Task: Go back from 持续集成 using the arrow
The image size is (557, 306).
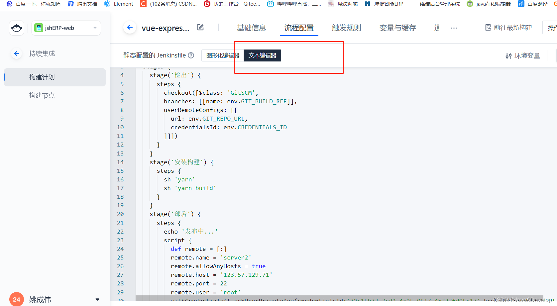Action: [16, 53]
